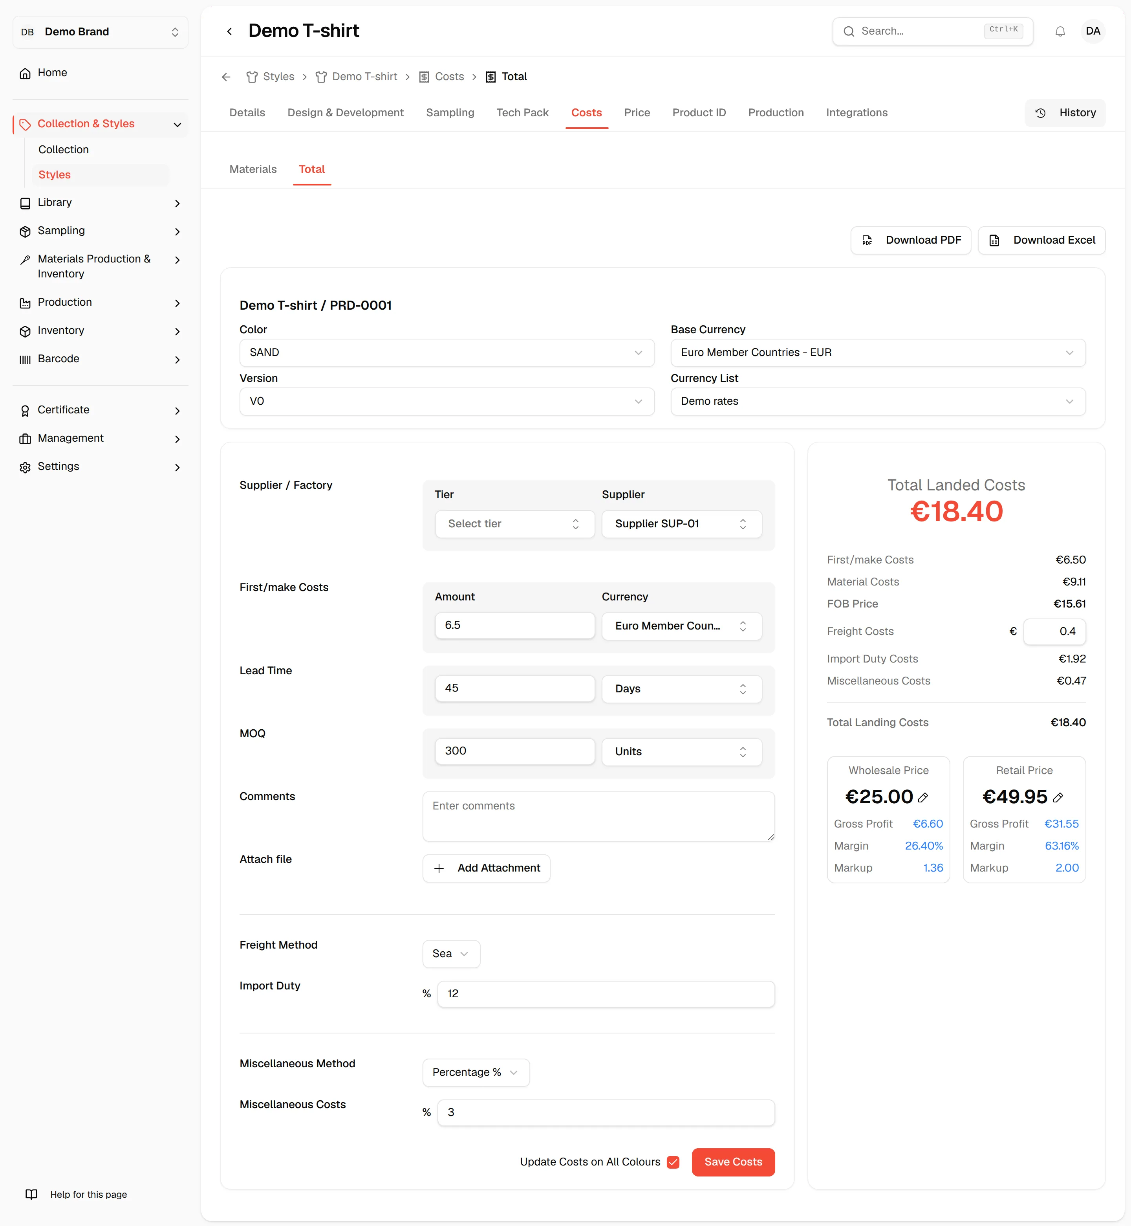1131x1226 pixels.
Task: Click the Search field at top
Action: click(932, 31)
